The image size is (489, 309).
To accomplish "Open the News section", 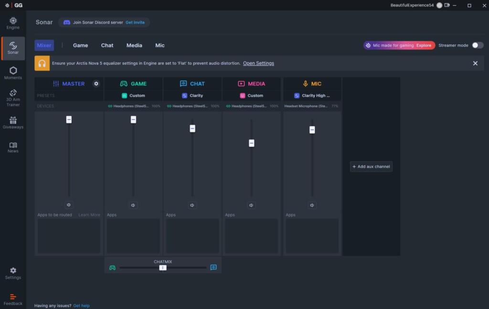I will 13,147.
